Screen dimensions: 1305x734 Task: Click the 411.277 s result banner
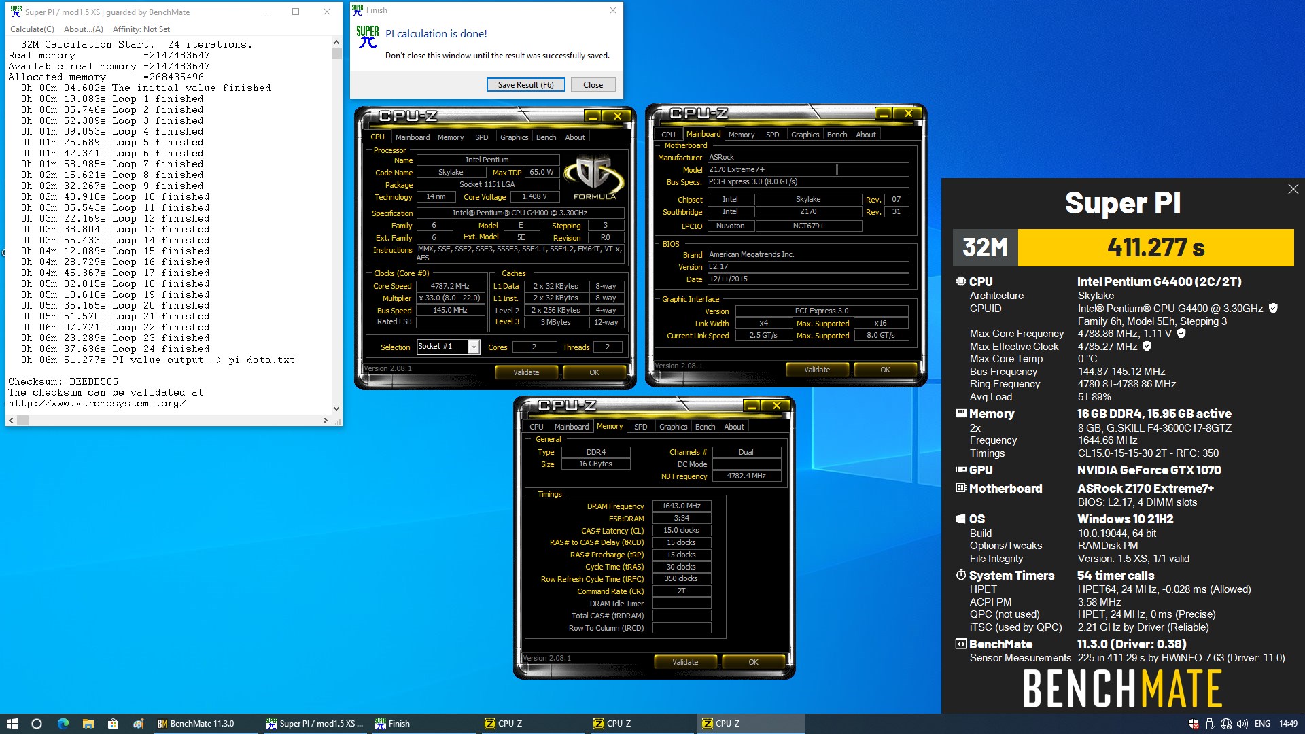pyautogui.click(x=1155, y=247)
